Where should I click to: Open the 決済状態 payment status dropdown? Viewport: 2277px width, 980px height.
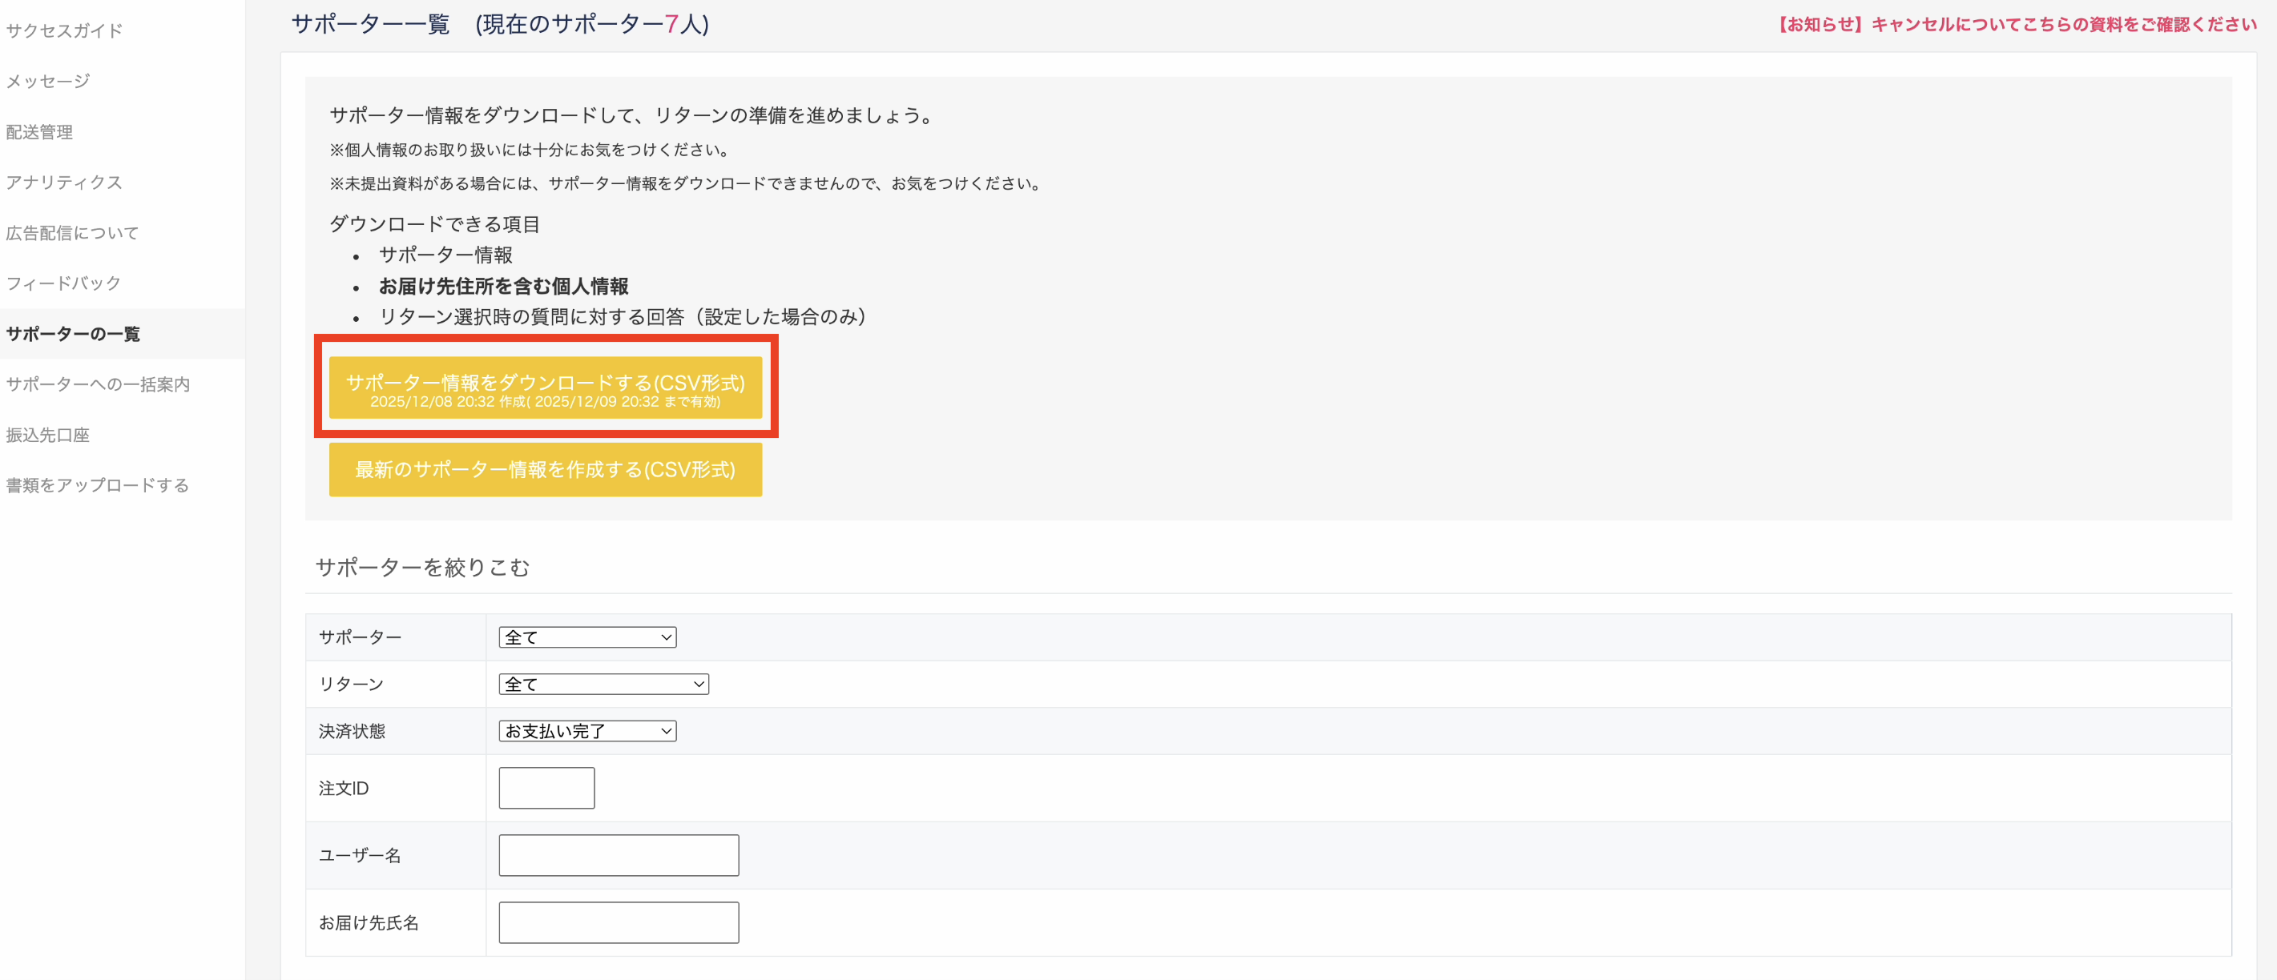587,730
